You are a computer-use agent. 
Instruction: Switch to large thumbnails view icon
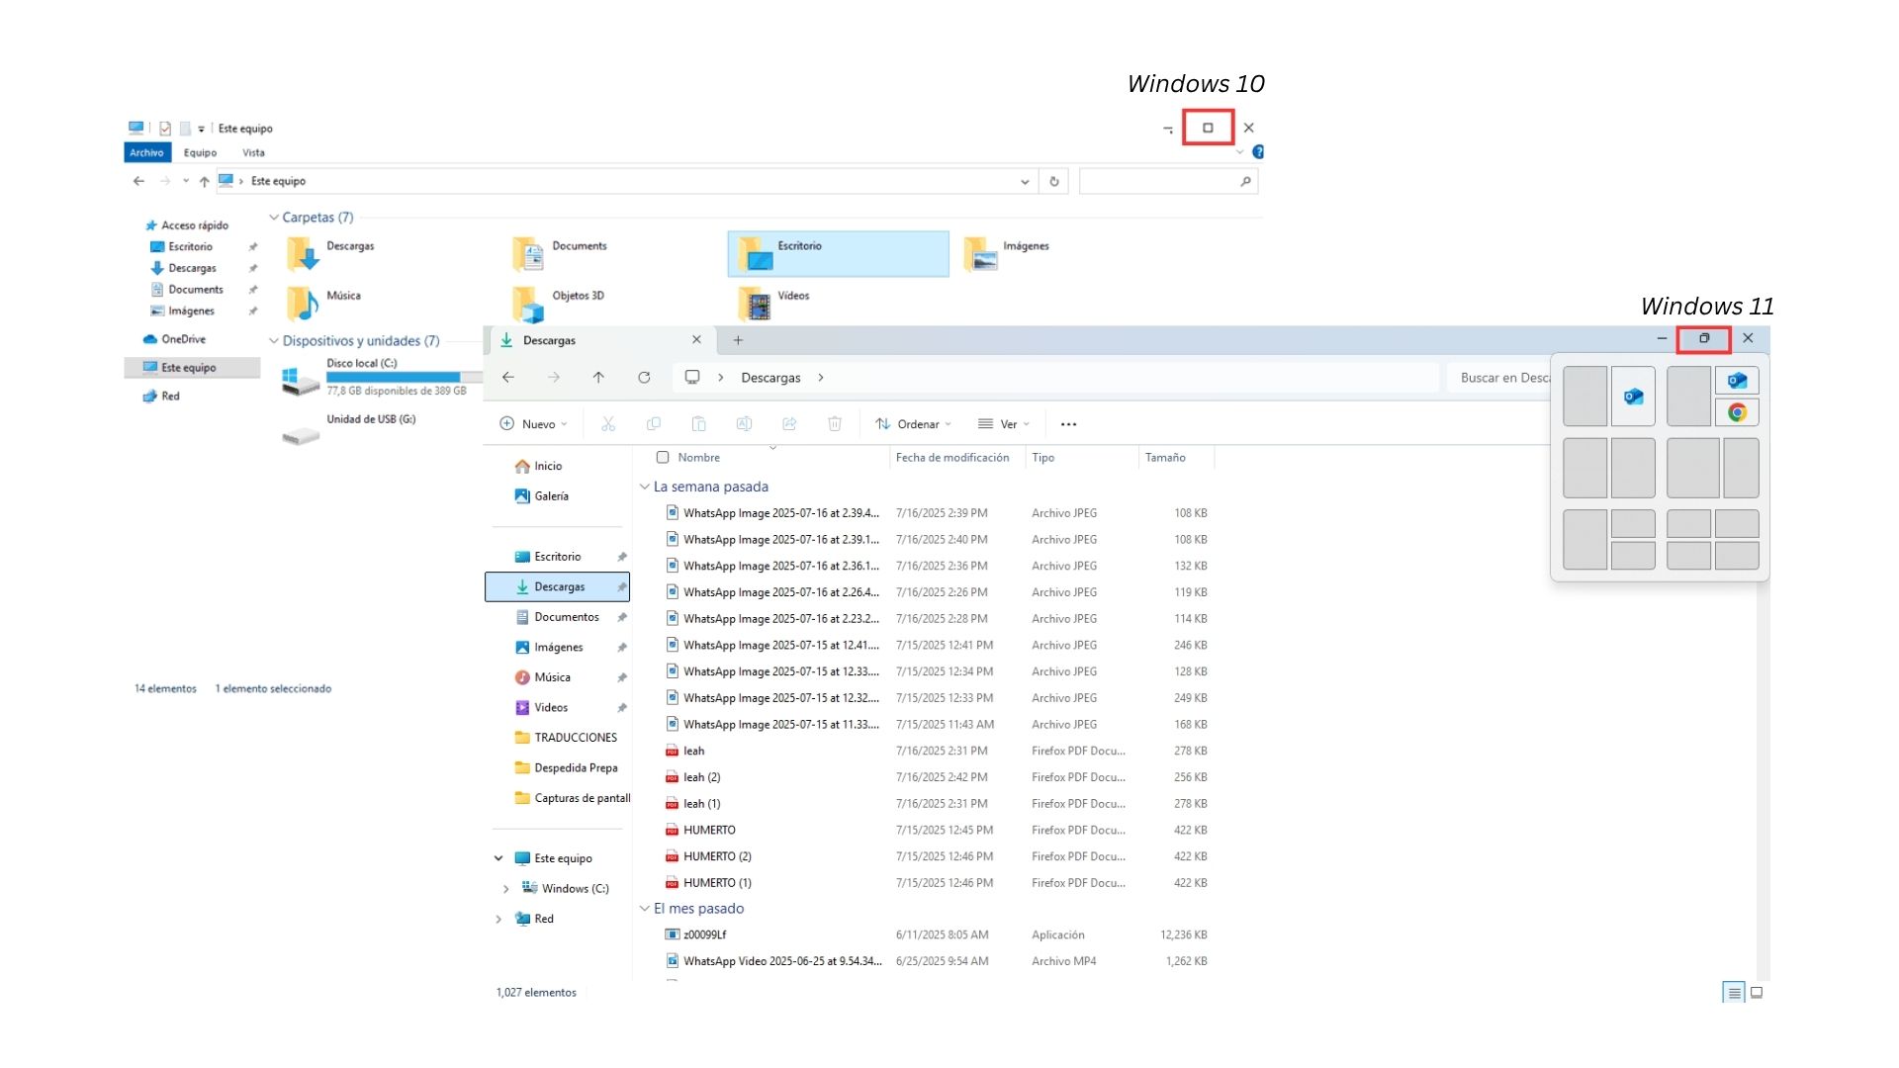pyautogui.click(x=1757, y=993)
